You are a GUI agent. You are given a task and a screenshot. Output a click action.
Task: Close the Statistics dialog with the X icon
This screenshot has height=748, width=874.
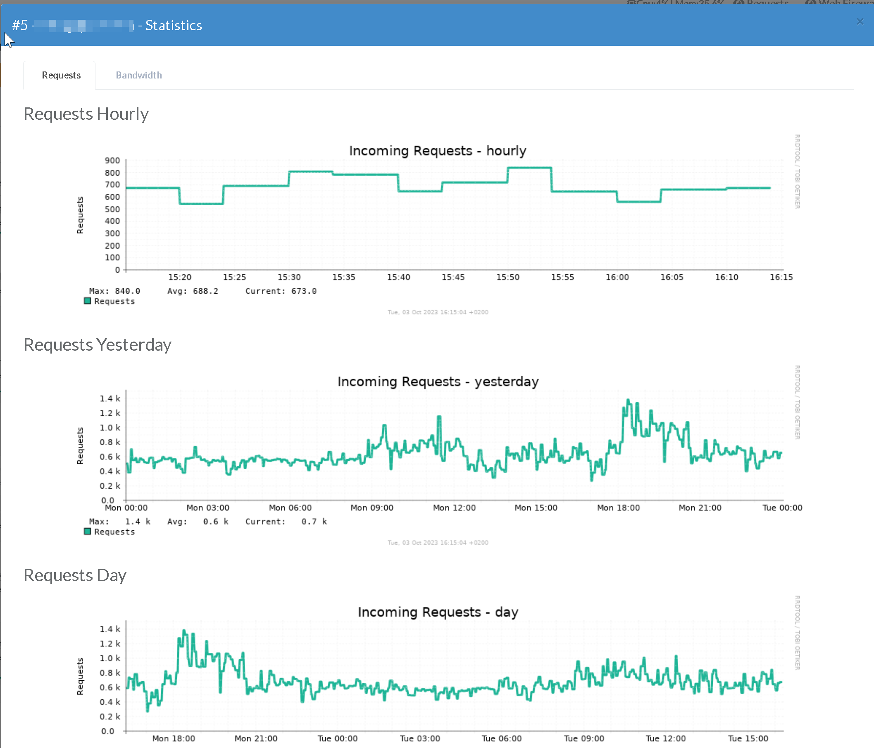tap(860, 21)
